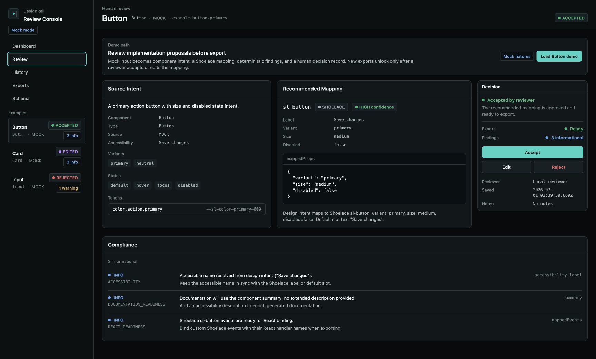Click the DesignRail logo icon
Viewport: 596px width, 359px height.
coord(14,14)
